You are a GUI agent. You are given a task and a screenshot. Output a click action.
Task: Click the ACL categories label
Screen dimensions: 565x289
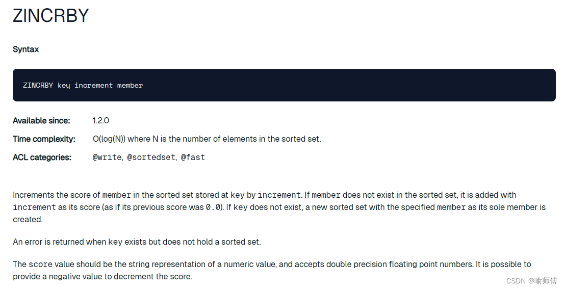(42, 157)
